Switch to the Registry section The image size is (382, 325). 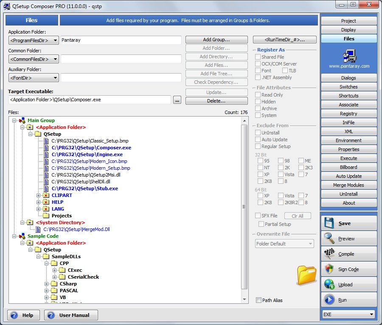[348, 114]
